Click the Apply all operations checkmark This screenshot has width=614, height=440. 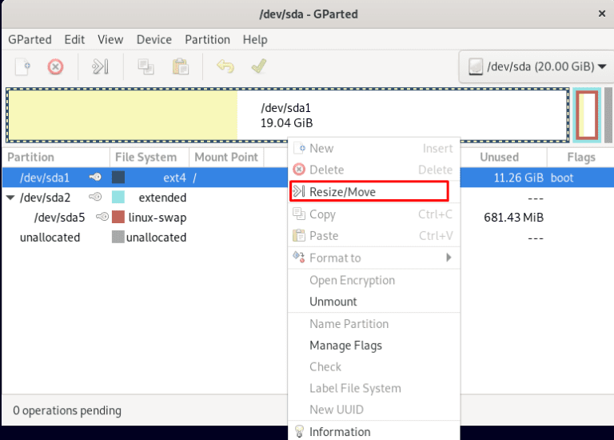pyautogui.click(x=258, y=66)
